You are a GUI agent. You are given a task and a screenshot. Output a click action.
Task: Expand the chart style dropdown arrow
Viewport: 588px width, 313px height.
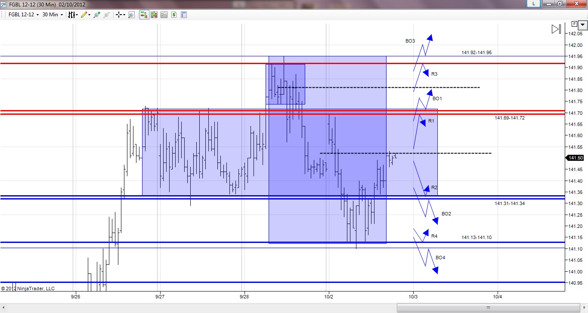(x=77, y=15)
